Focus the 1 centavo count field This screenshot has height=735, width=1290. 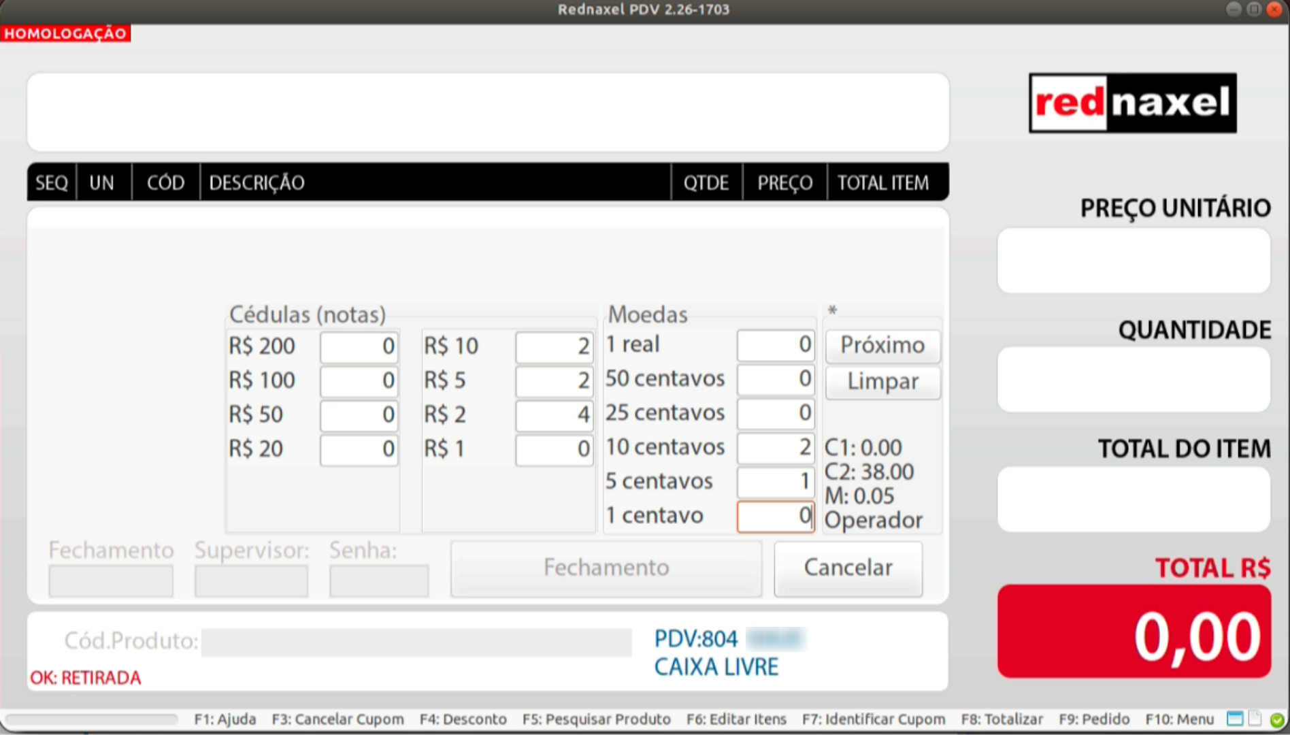click(x=776, y=517)
